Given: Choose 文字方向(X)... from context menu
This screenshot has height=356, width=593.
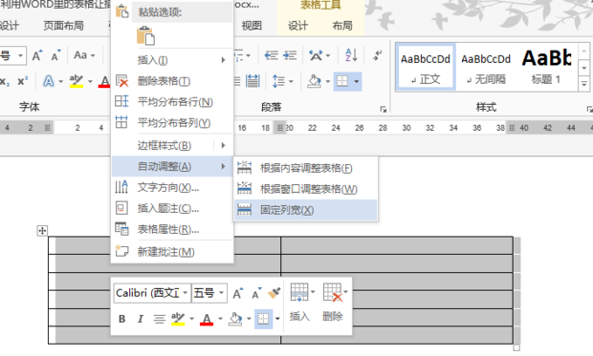Looking at the screenshot, I should tap(172, 187).
